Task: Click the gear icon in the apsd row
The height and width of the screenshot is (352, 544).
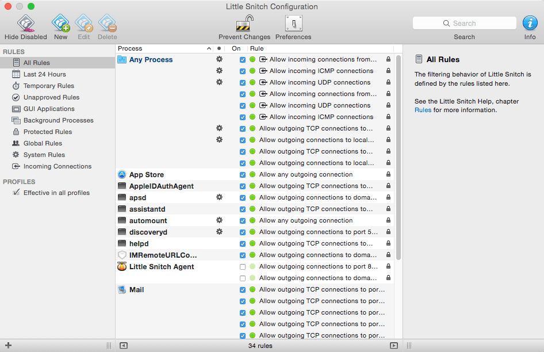Action: [219, 197]
